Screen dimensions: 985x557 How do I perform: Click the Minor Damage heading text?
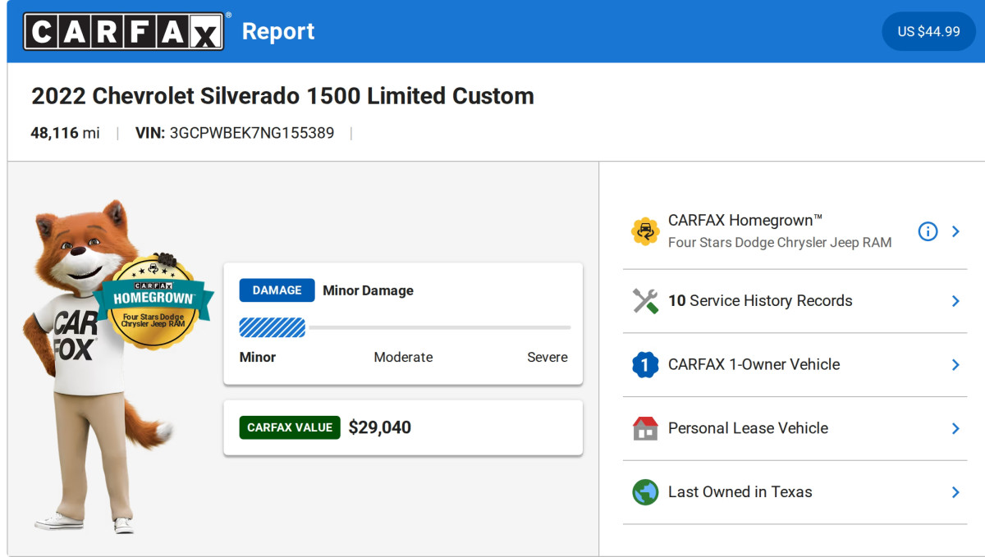coord(368,290)
